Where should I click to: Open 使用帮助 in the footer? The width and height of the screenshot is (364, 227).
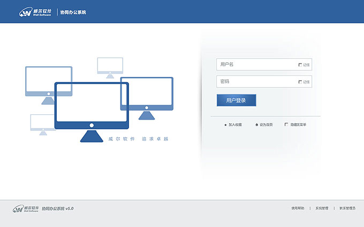(x=298, y=208)
